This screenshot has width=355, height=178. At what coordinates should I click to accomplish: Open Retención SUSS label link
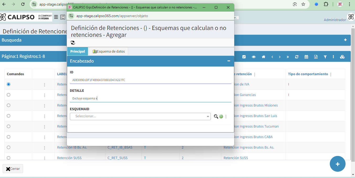[x=69, y=158]
